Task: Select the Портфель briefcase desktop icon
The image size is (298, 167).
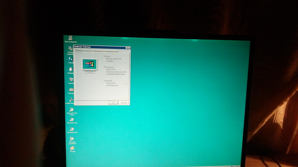Action: click(x=71, y=91)
